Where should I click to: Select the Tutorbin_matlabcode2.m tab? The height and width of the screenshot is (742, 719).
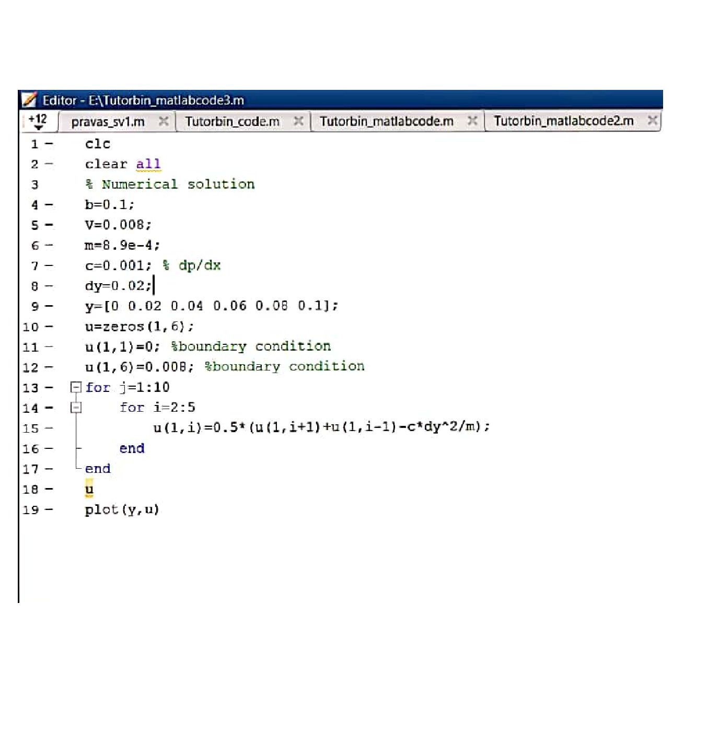click(563, 121)
